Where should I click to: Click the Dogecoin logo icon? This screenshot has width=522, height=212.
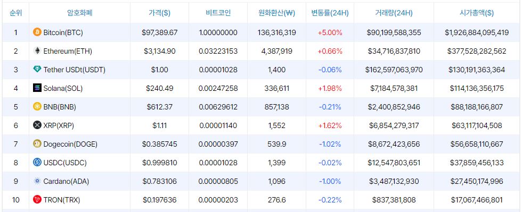point(37,144)
